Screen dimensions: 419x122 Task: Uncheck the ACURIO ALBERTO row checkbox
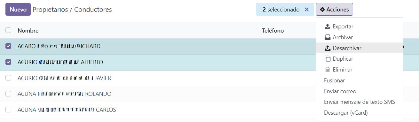(8, 62)
